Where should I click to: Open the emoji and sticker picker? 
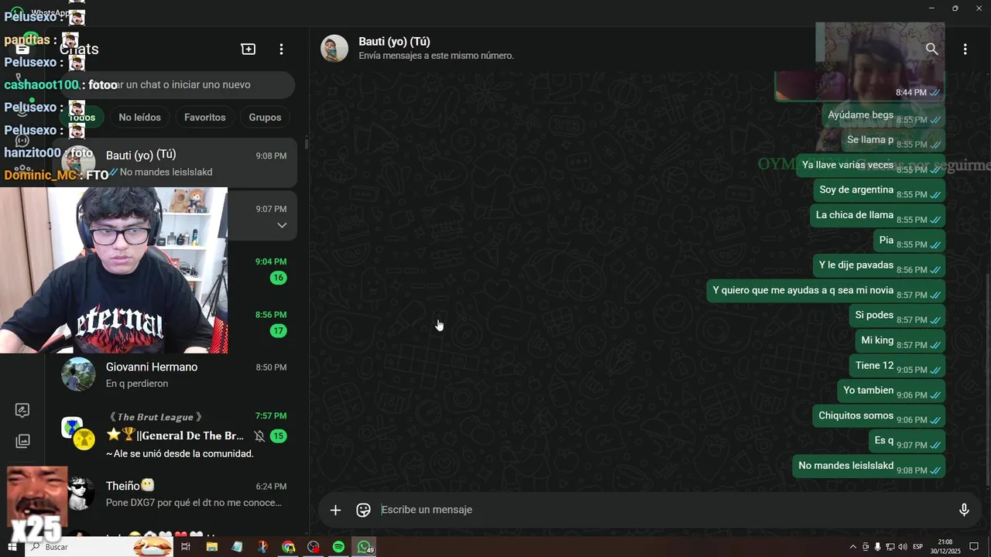363,510
